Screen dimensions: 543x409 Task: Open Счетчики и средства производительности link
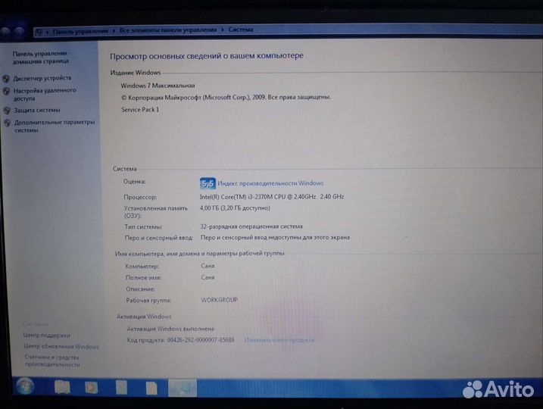click(x=52, y=361)
